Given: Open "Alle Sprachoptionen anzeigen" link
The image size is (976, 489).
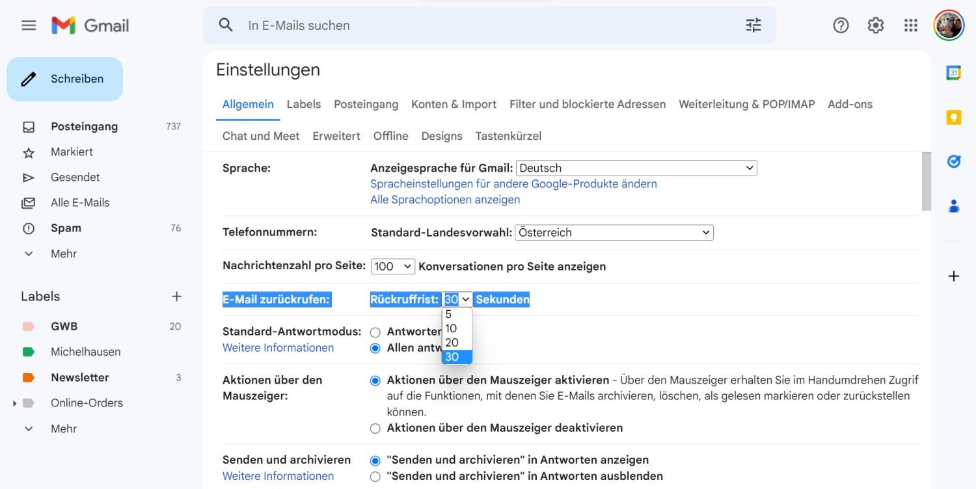Looking at the screenshot, I should [444, 200].
